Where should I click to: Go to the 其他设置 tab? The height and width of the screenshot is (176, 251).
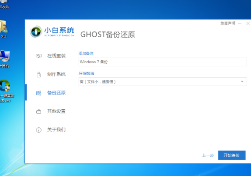point(56,111)
